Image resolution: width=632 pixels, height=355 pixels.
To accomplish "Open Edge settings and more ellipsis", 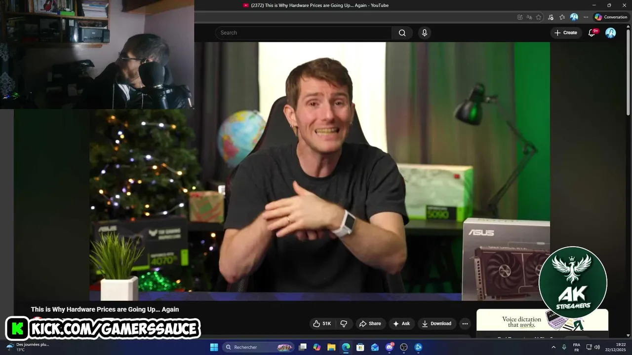I will [x=586, y=17].
